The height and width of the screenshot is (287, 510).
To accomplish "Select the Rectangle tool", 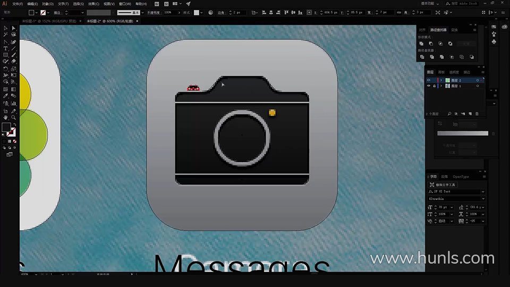I will (5, 55).
